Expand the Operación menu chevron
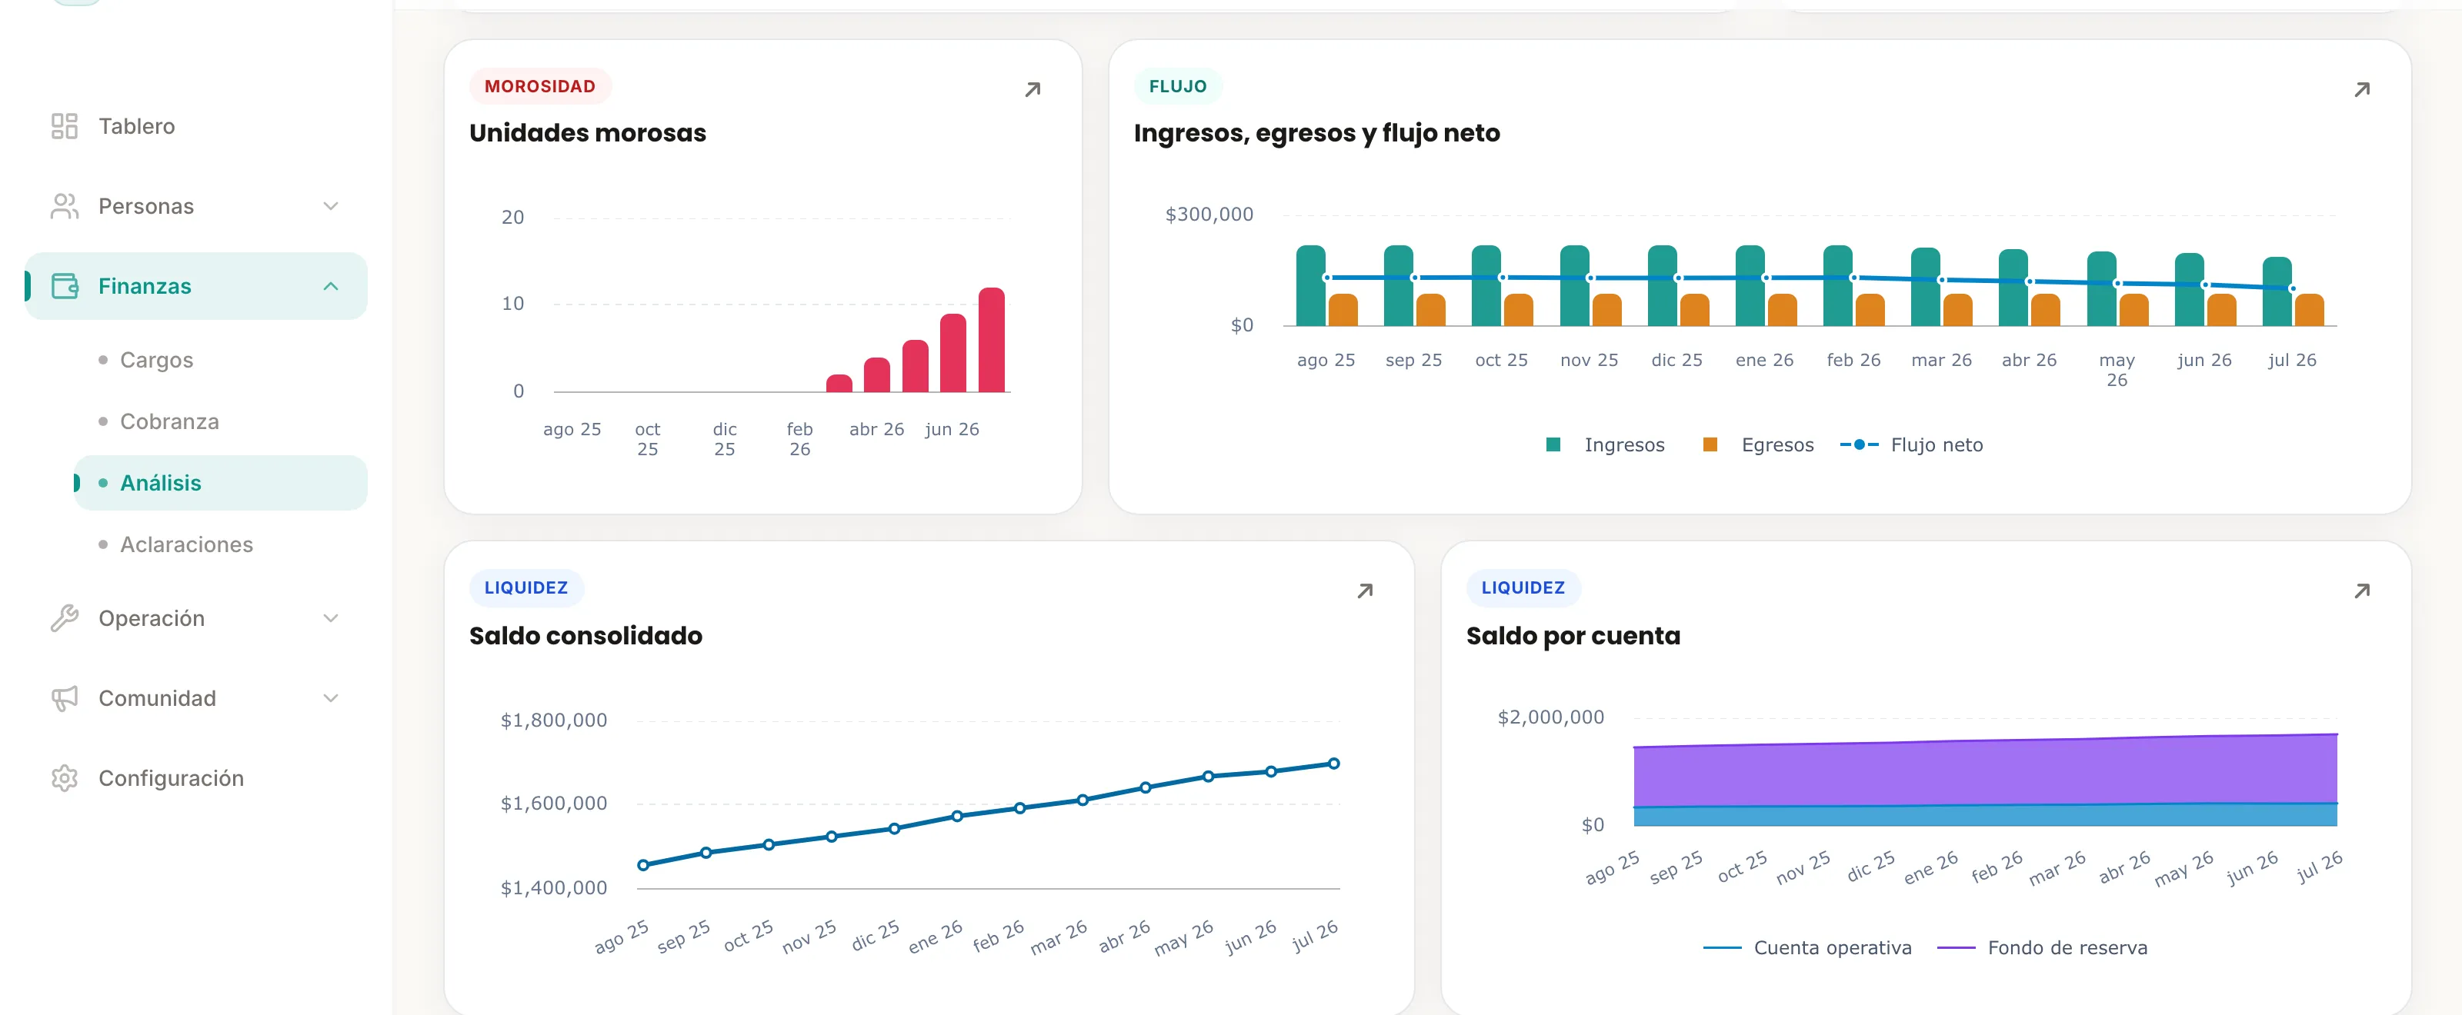This screenshot has width=2462, height=1015. pos(331,617)
